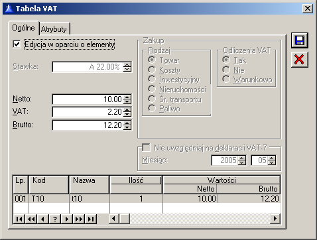Go to previous record arrow

click(x=43, y=219)
